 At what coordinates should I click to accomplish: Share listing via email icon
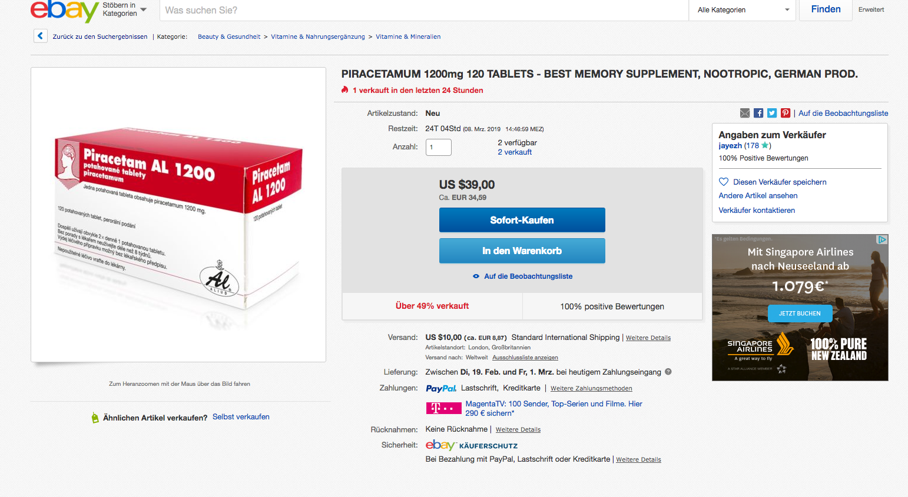pos(745,113)
